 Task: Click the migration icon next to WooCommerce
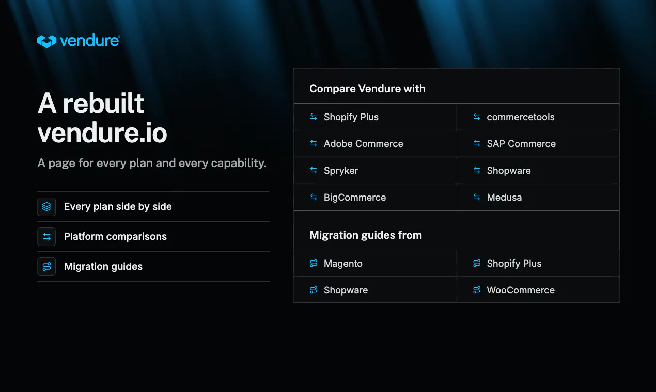coord(476,290)
